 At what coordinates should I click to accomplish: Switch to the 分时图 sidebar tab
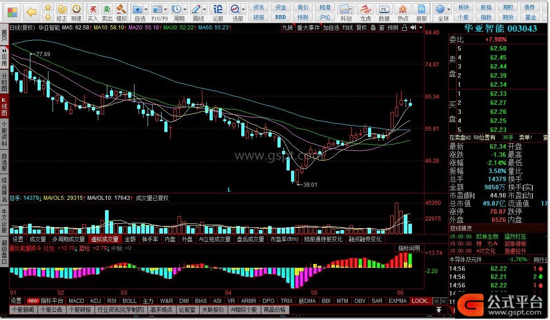click(x=4, y=81)
